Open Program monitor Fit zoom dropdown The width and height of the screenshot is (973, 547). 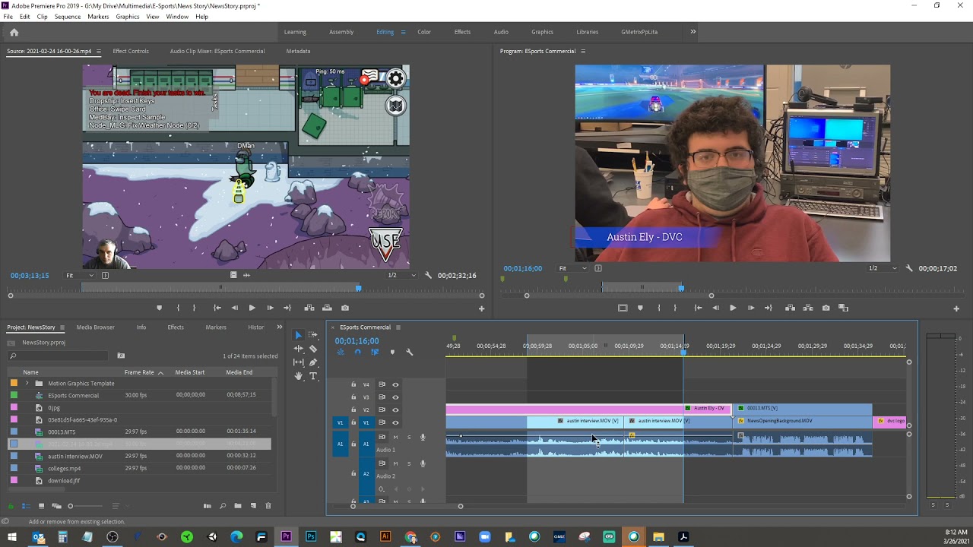click(572, 268)
